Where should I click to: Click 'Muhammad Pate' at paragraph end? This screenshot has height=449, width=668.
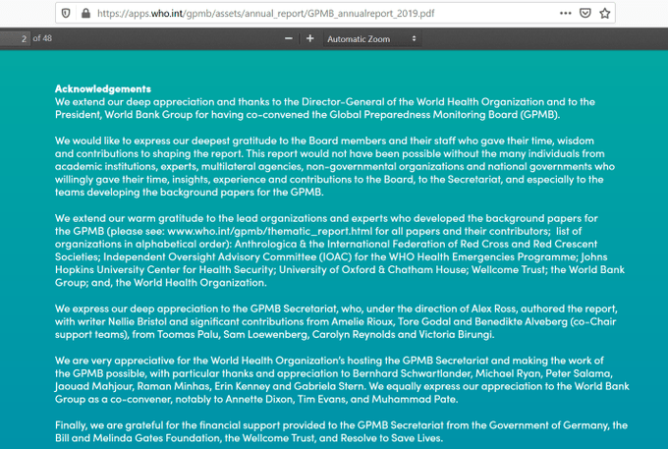[x=415, y=400]
